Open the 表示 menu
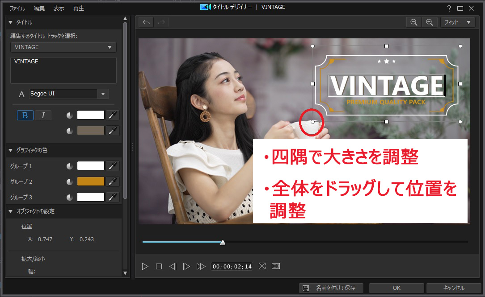 click(x=59, y=8)
